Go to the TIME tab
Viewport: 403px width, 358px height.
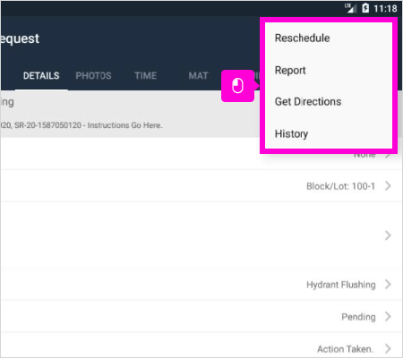pyautogui.click(x=145, y=76)
